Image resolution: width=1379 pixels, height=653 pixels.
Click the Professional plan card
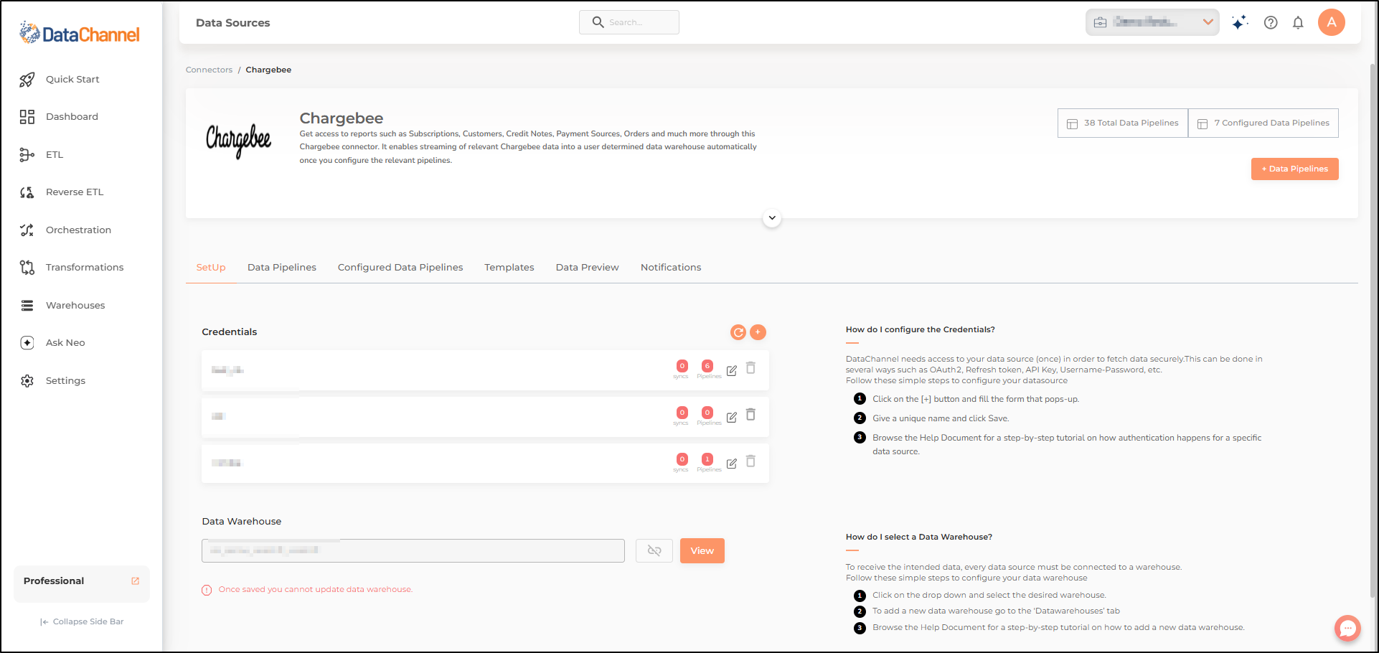[x=82, y=584]
